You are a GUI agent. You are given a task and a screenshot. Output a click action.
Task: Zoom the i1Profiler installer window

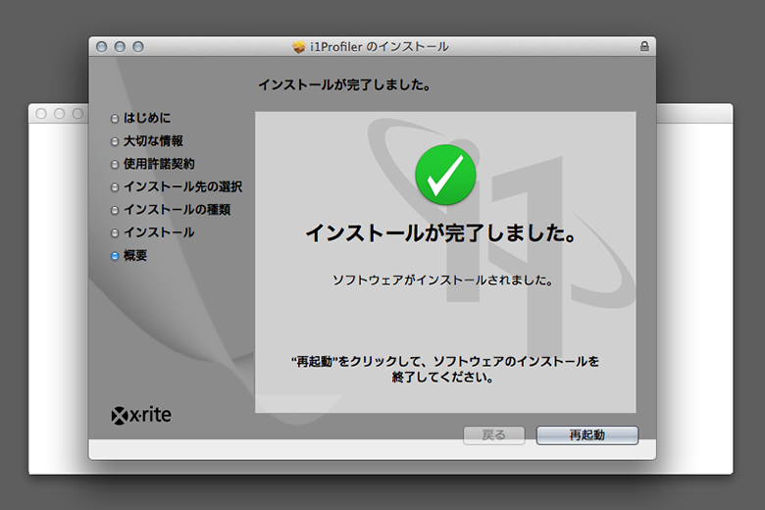[x=137, y=46]
